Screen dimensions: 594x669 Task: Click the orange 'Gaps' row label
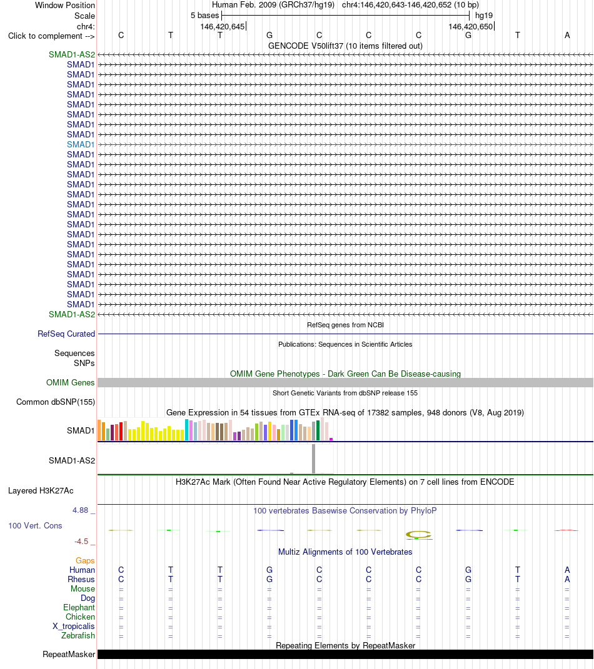(x=85, y=561)
